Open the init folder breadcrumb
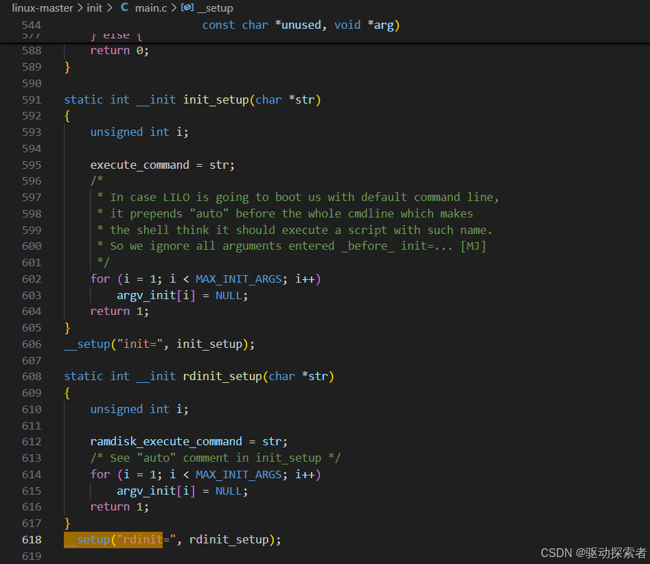This screenshot has width=650, height=564. [x=95, y=8]
